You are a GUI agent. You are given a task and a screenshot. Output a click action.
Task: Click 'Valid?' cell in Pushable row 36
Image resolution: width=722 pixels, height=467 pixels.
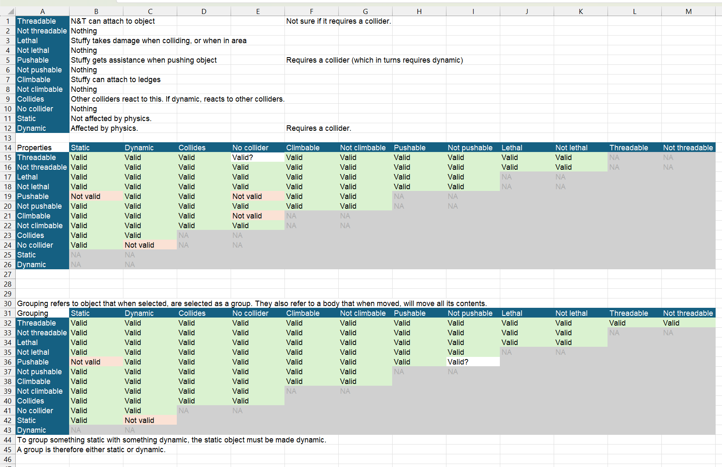473,362
